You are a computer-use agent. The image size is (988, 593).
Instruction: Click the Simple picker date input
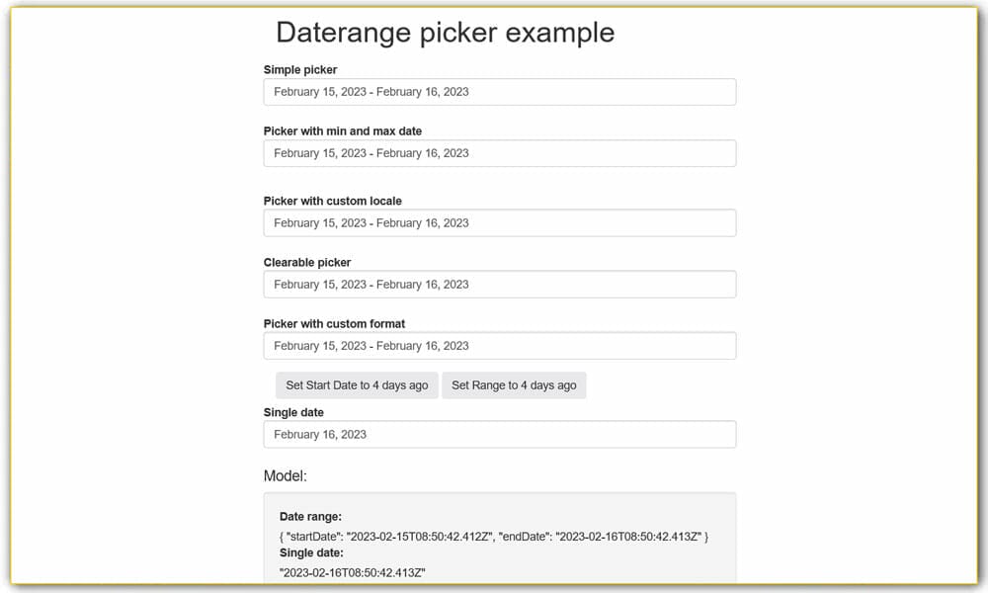(499, 91)
